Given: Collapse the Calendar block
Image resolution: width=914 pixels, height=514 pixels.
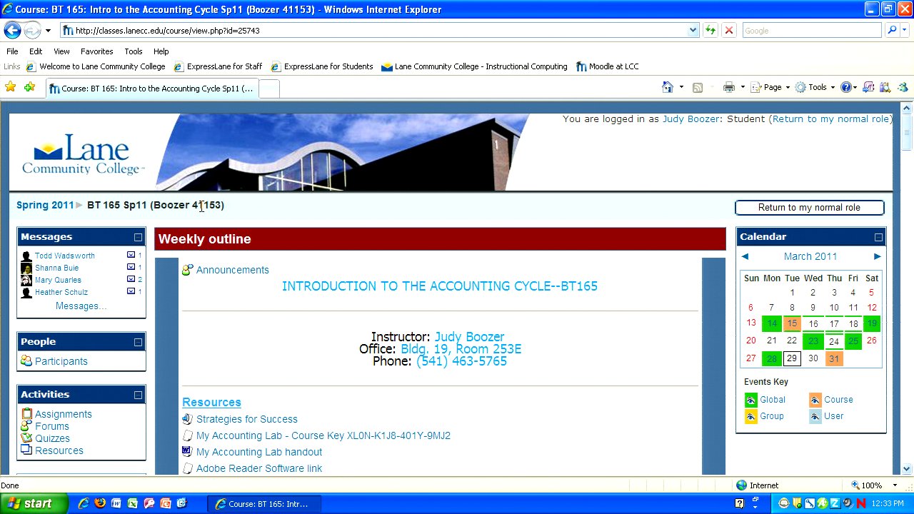Looking at the screenshot, I should [878, 237].
